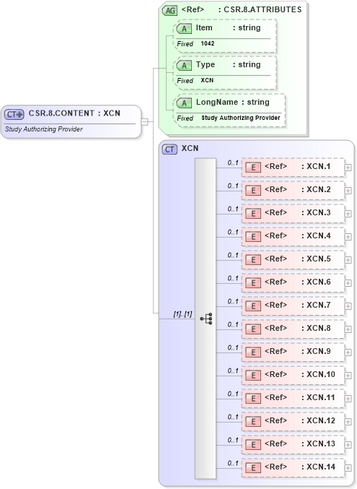Click the Fixed value 1042
Viewport: 357px width, 489px height.
tap(208, 43)
